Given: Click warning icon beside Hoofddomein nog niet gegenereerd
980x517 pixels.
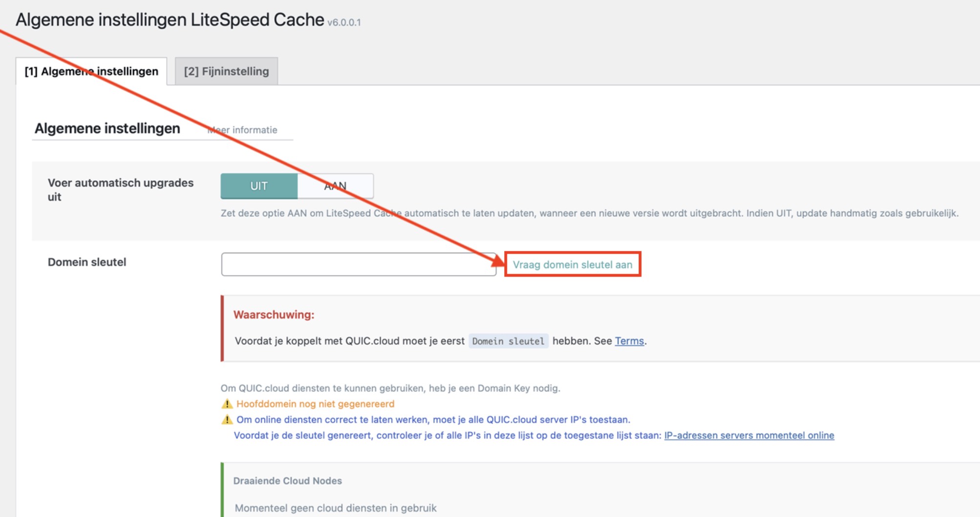Looking at the screenshot, I should [227, 404].
